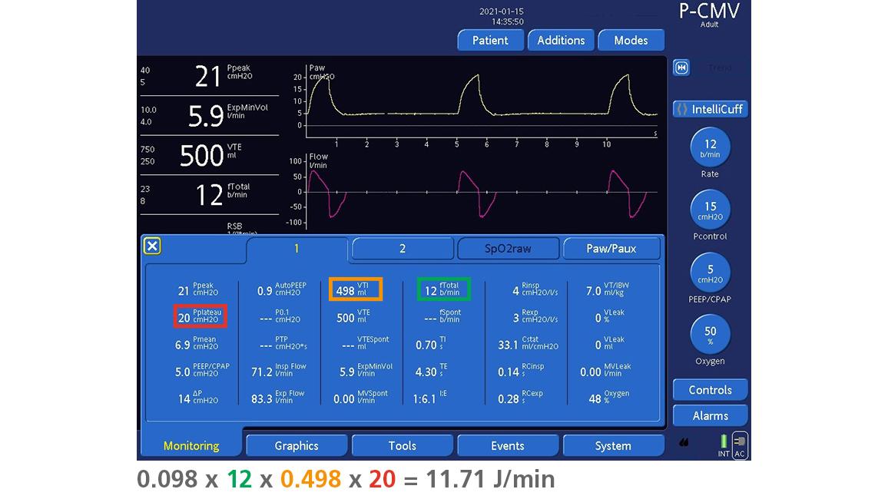The width and height of the screenshot is (888, 499).
Task: Click the dark icon left of INT battery
Action: [x=684, y=442]
